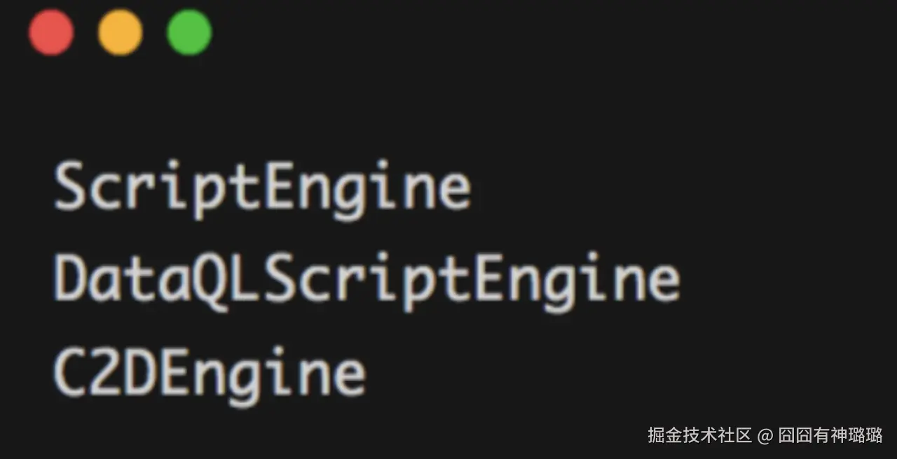Image resolution: width=897 pixels, height=459 pixels.
Task: Click the "DataQL" prefix in the second line
Action: pos(158,280)
